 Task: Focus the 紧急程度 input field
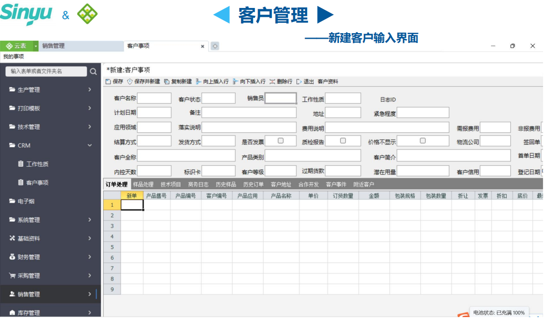[423, 113]
